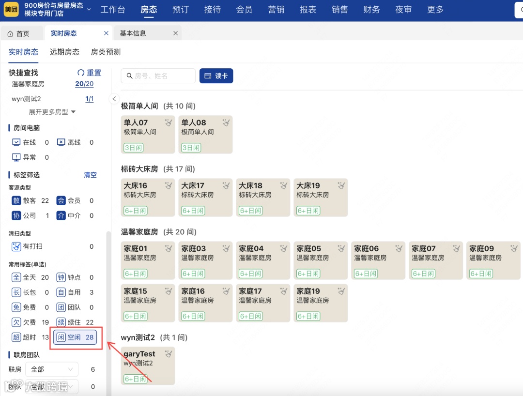This screenshot has width=523, height=396.
Task: Open the store name dropdown
Action: 89,9
